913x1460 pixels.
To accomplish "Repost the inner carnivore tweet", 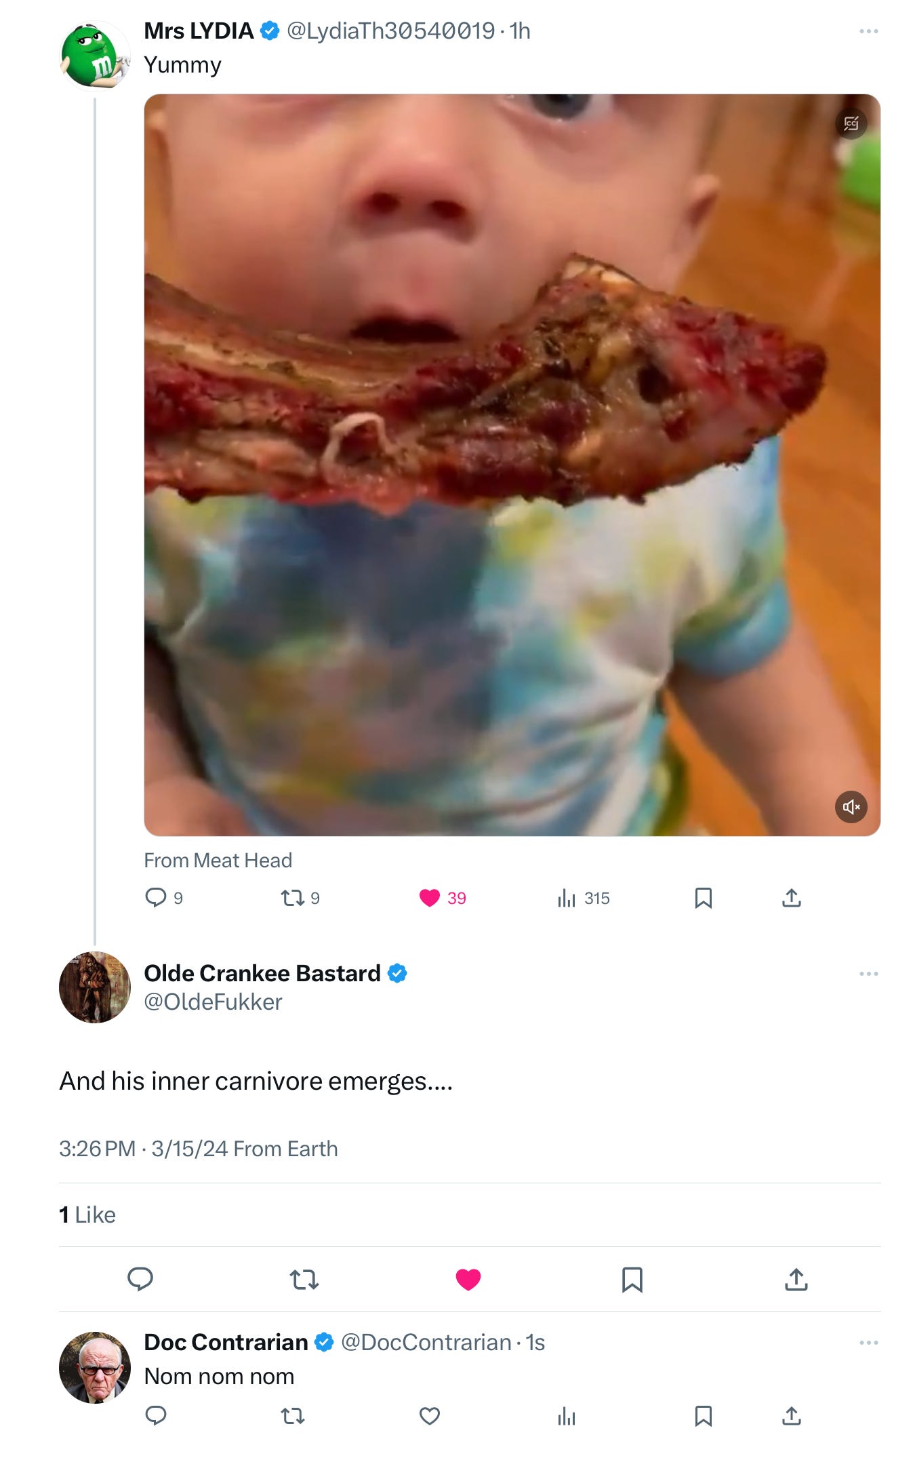I will (x=304, y=1280).
